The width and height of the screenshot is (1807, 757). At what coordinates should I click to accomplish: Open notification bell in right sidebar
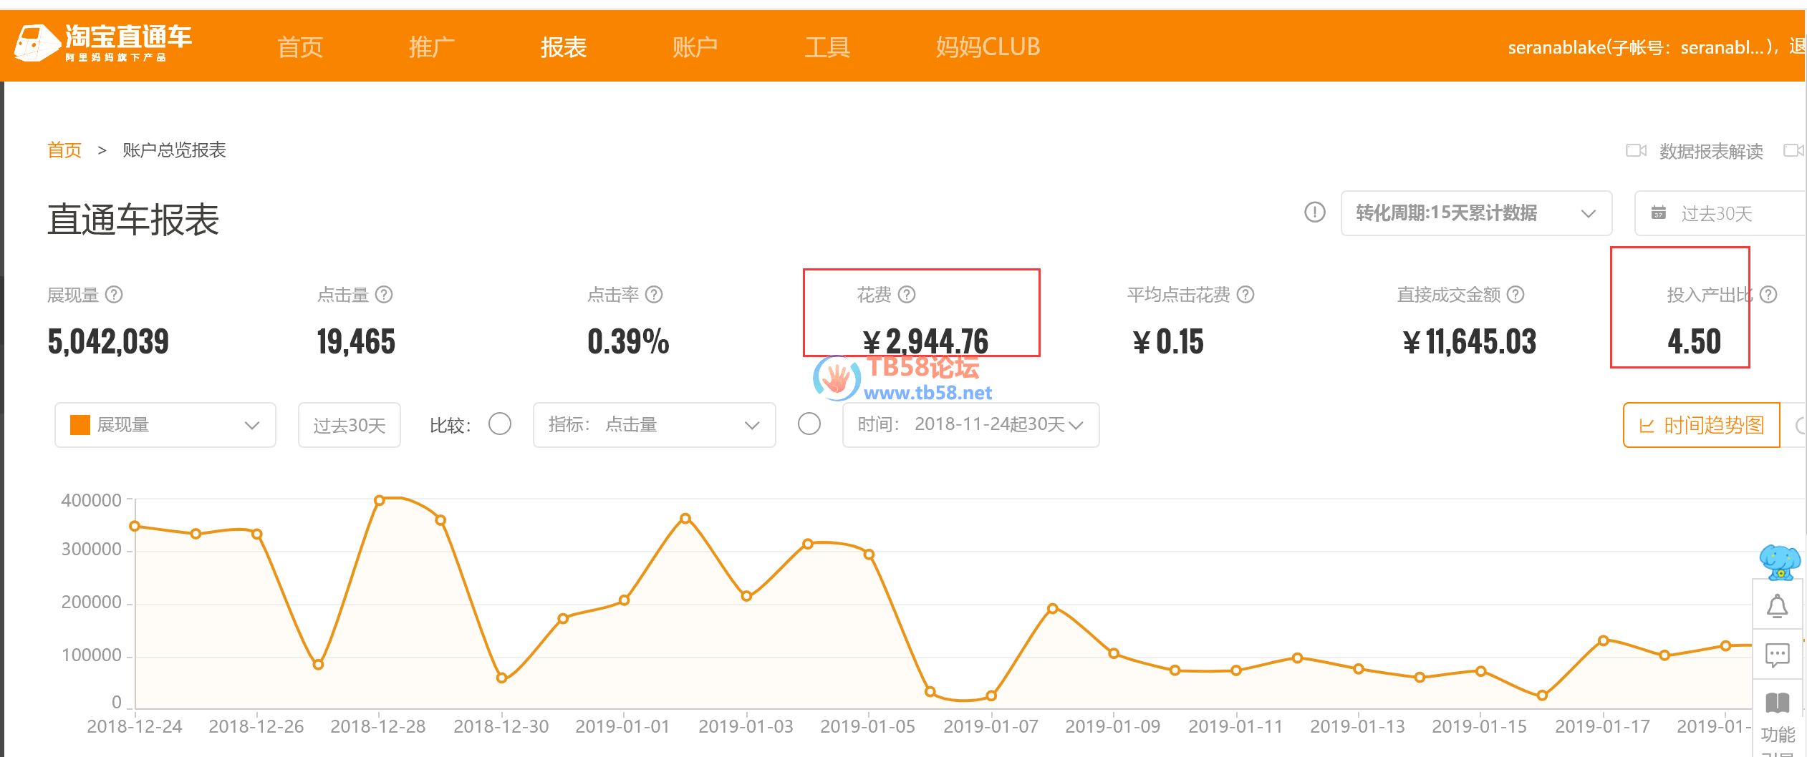click(1777, 607)
